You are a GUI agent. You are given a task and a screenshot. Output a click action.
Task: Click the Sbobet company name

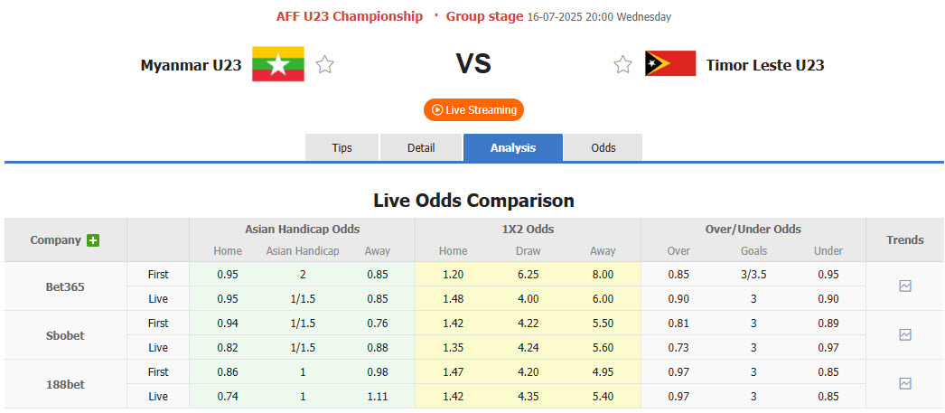(x=65, y=335)
